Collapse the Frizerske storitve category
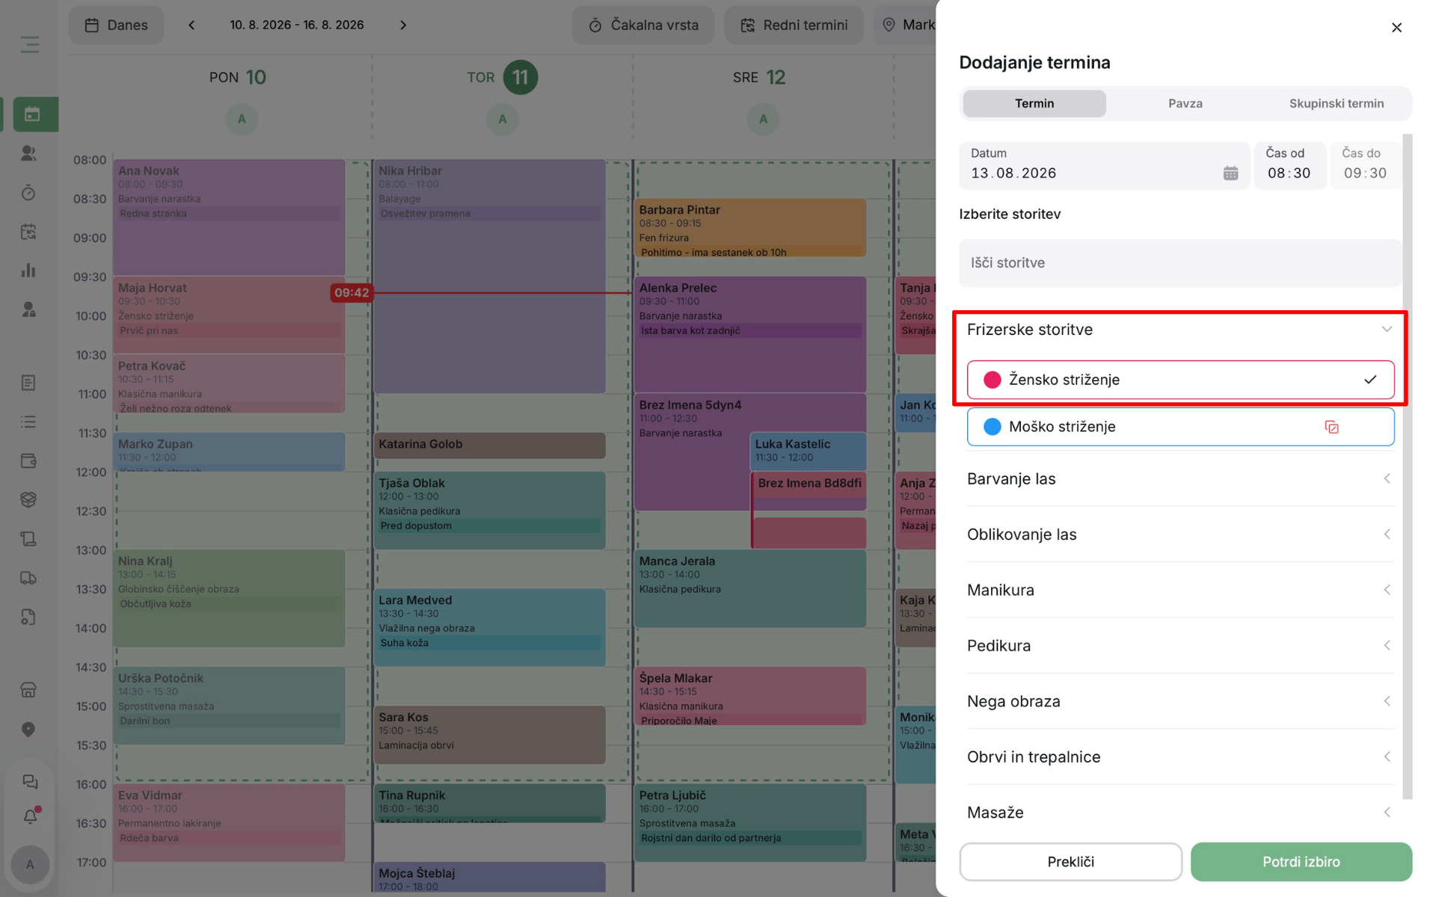Image resolution: width=1436 pixels, height=897 pixels. tap(1180, 330)
